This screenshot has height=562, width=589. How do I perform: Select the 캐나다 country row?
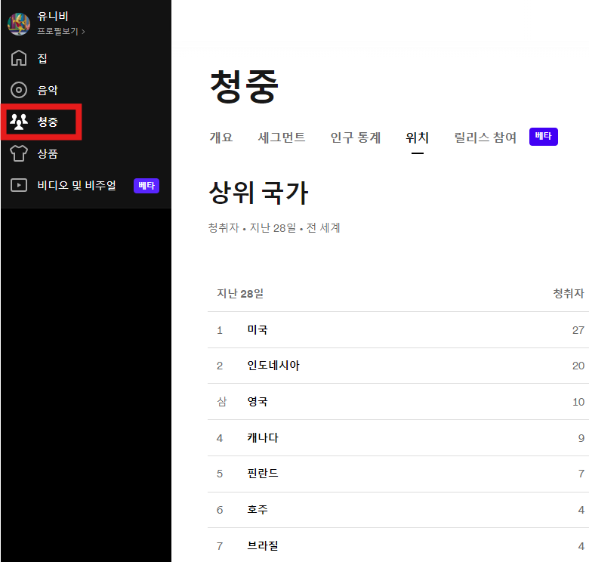coord(398,437)
